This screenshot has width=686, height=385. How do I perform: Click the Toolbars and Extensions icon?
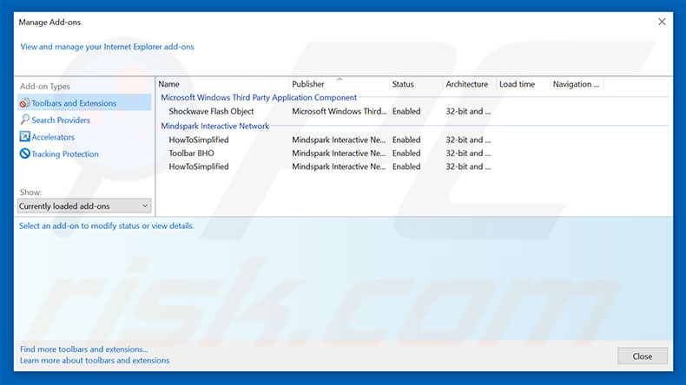pos(24,103)
